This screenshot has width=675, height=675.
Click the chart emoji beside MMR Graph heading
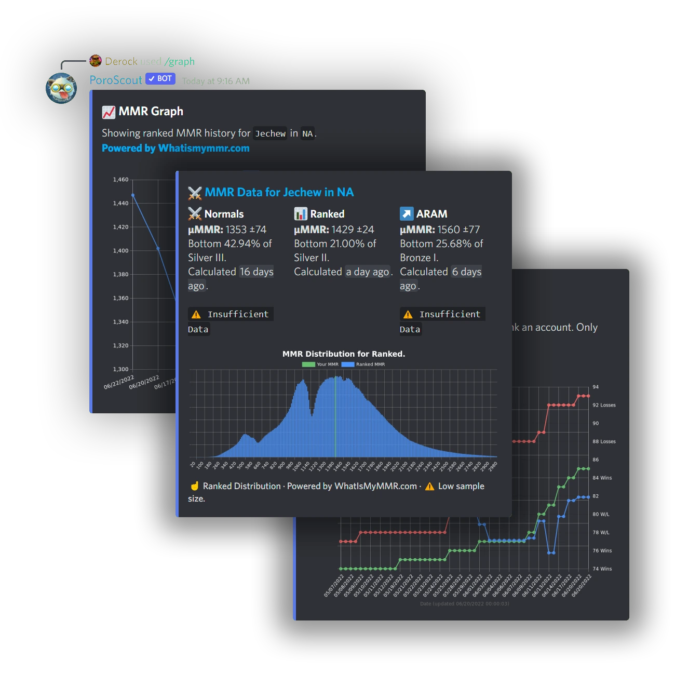(x=109, y=111)
